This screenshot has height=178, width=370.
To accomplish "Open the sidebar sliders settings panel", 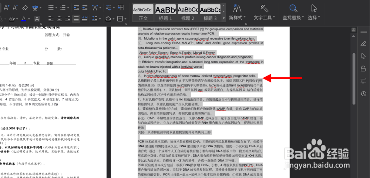I will [363, 81].
